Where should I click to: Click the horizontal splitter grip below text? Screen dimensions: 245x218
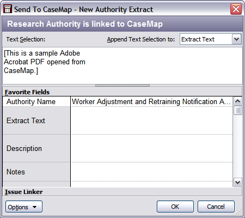[x=122, y=86]
